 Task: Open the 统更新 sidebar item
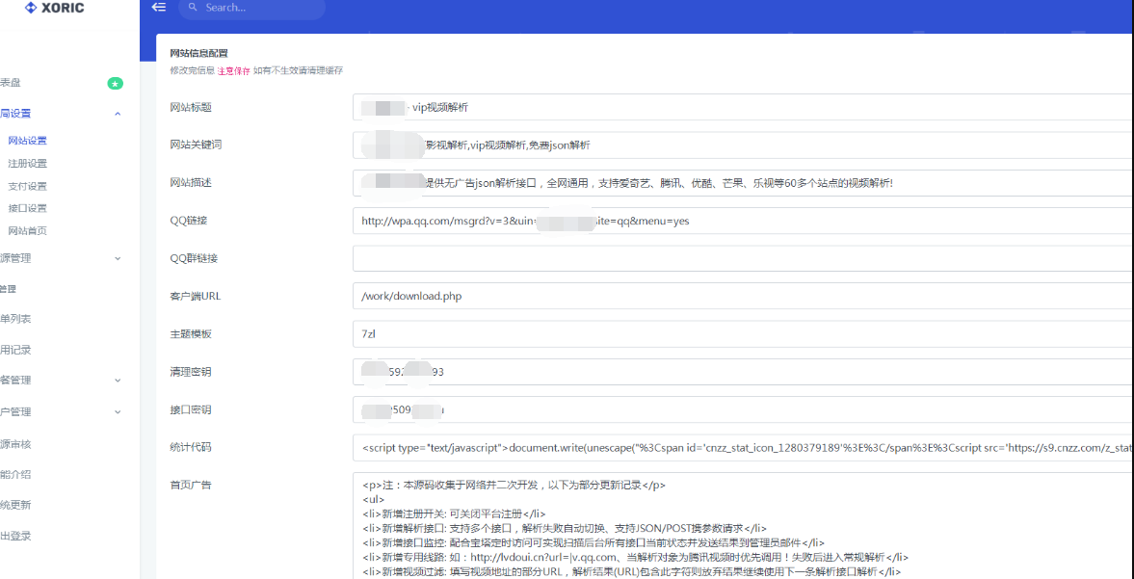point(15,505)
